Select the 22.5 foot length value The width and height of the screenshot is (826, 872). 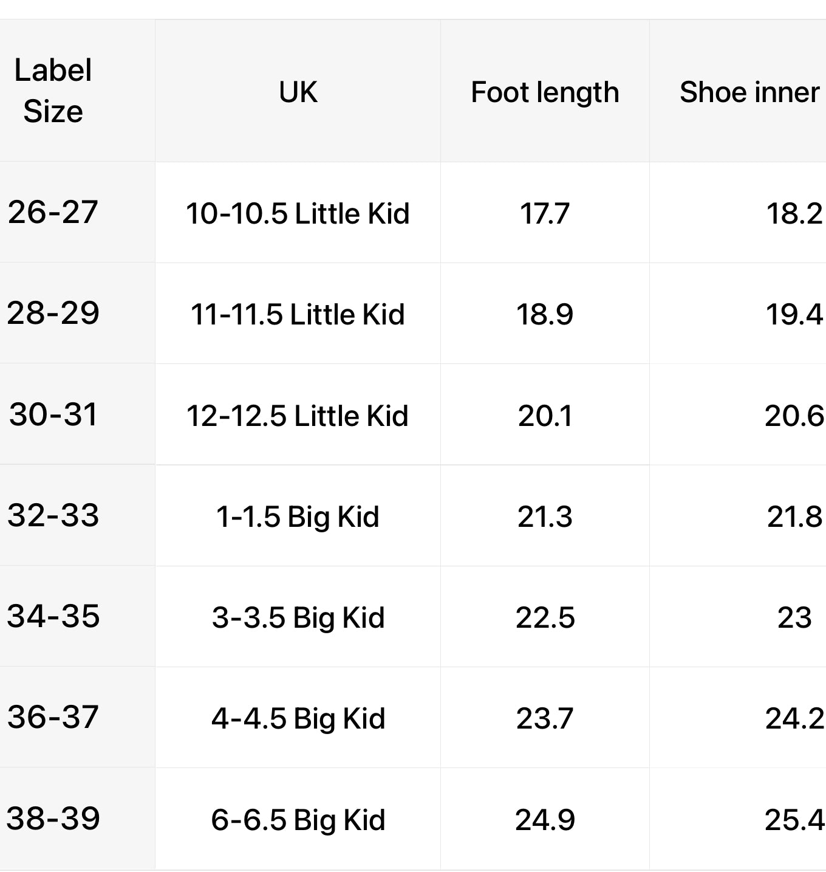click(x=545, y=618)
